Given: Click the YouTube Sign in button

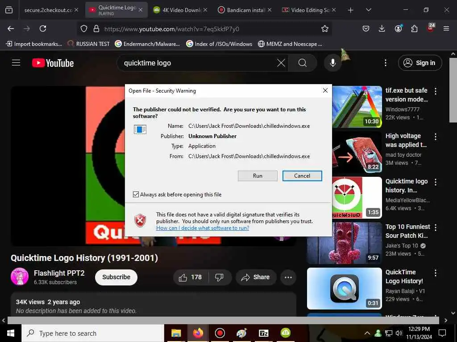Looking at the screenshot, I should pos(420,63).
